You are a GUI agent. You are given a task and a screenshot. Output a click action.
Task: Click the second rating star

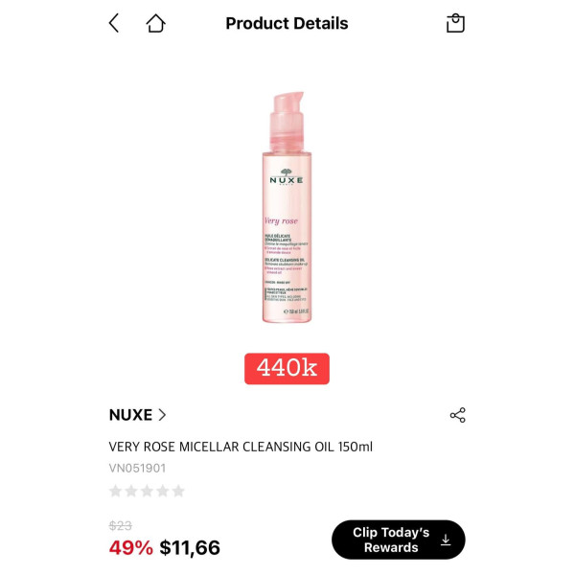click(x=131, y=491)
